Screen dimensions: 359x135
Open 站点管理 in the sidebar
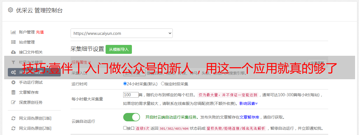click(27, 42)
